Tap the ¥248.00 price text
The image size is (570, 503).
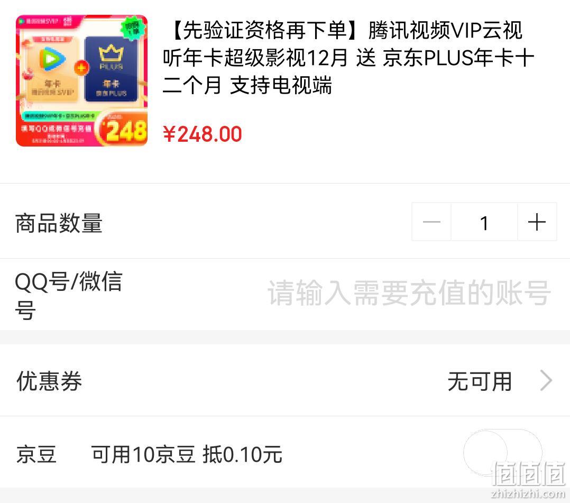(203, 134)
